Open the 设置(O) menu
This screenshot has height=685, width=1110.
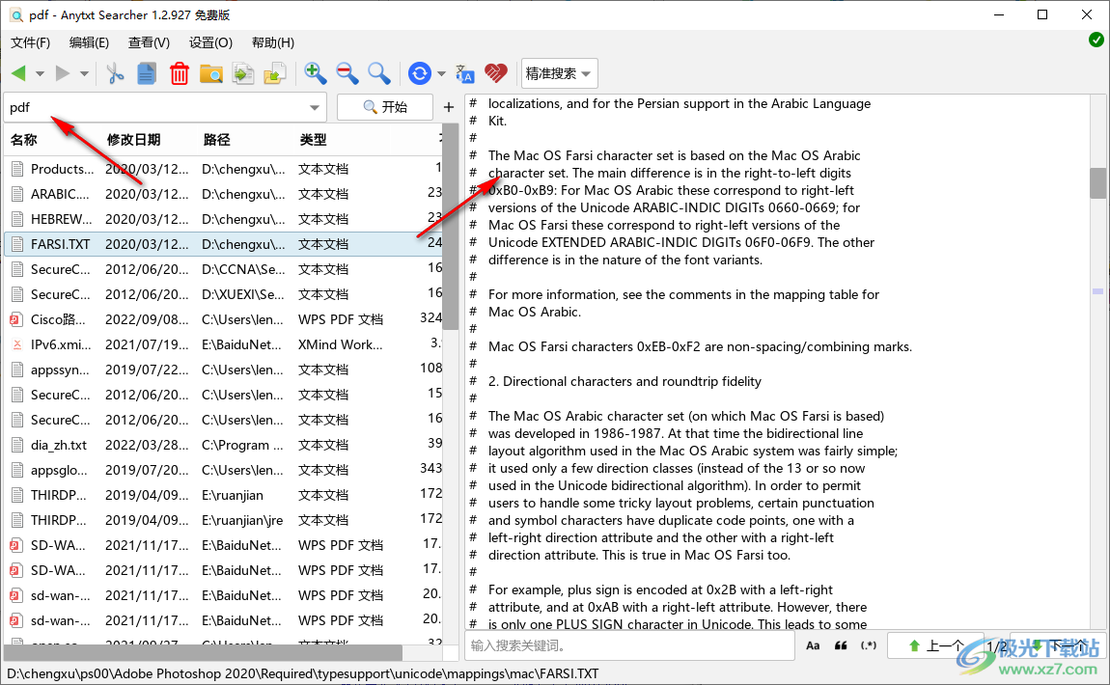tap(209, 42)
